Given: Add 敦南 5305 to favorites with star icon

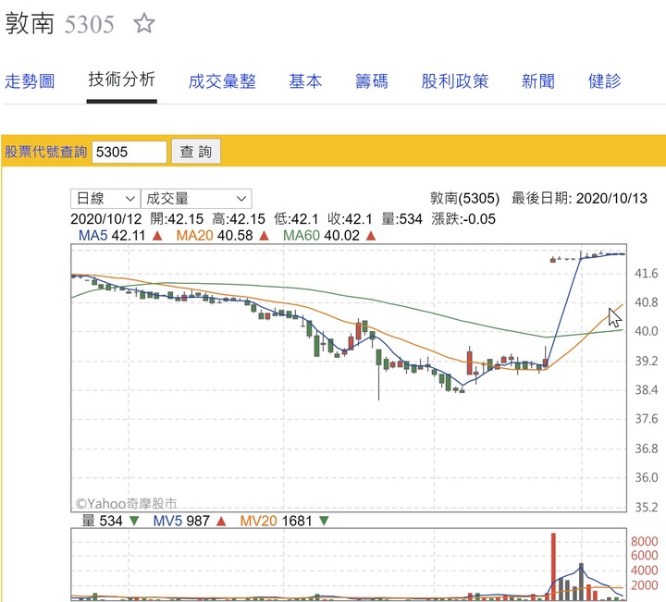Looking at the screenshot, I should point(144,23).
